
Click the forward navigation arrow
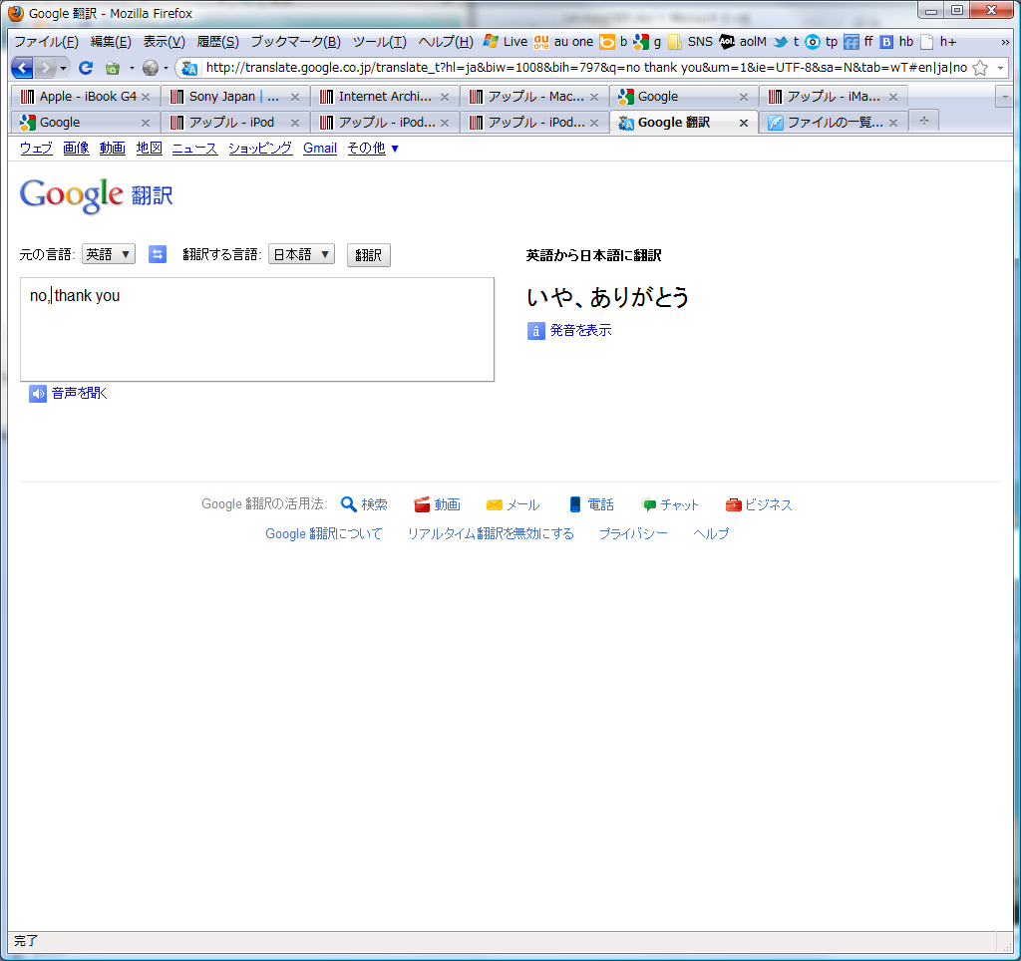[45, 67]
